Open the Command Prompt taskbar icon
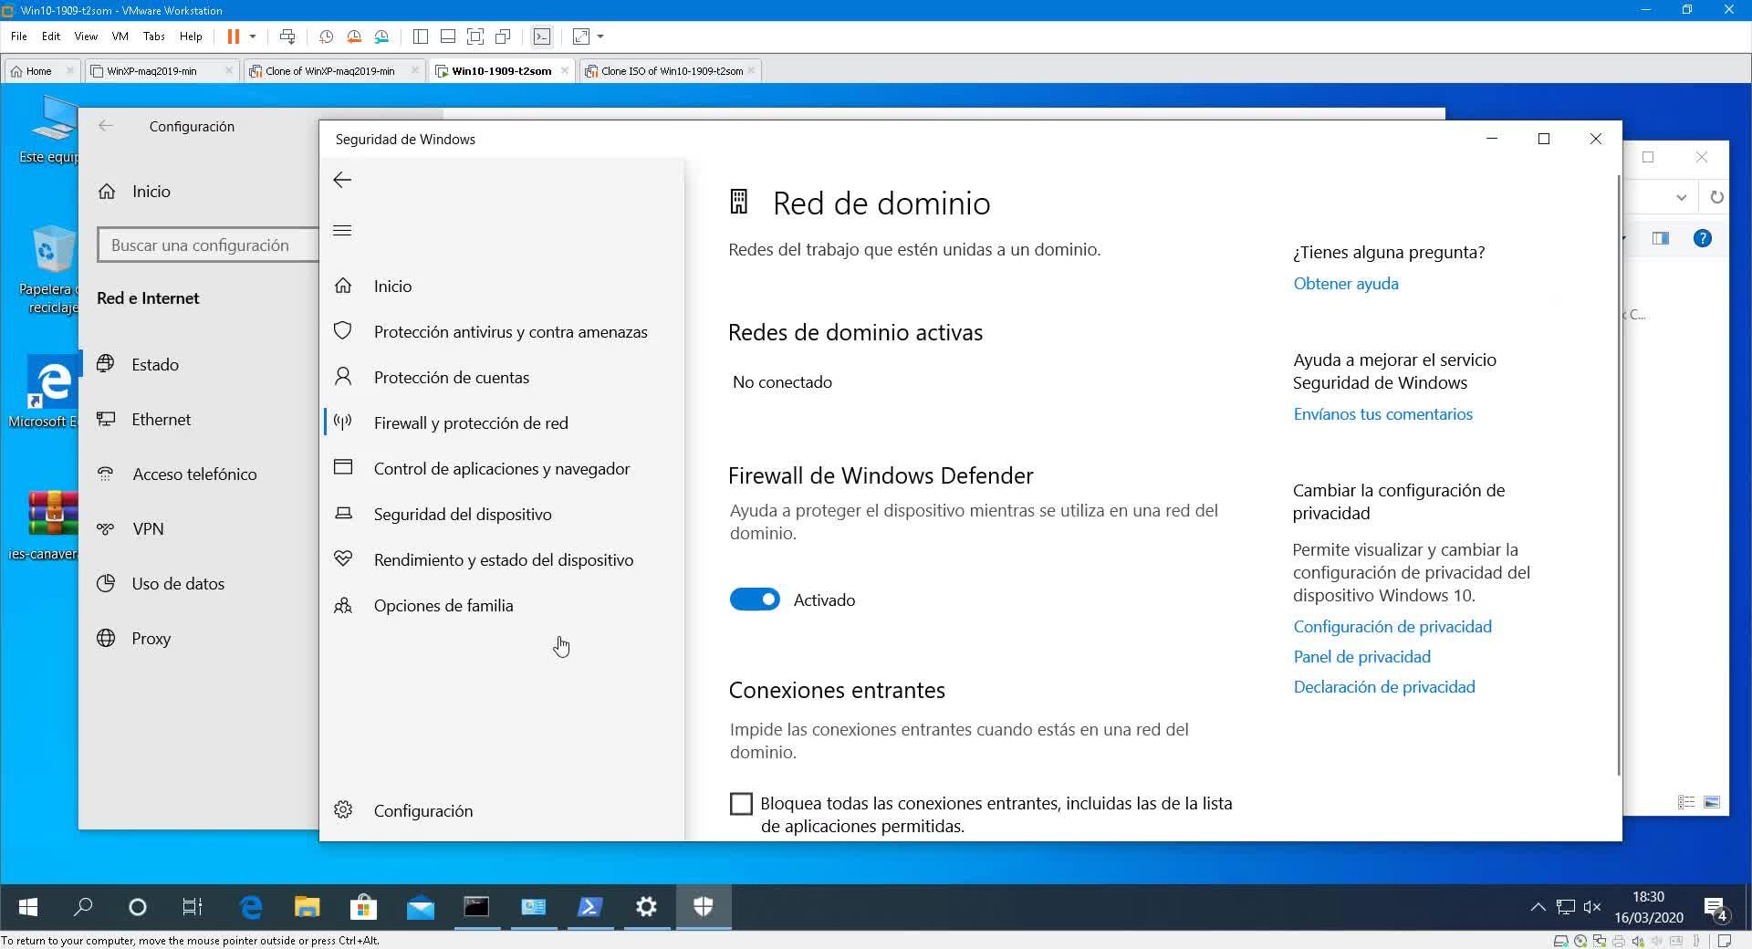The width and height of the screenshot is (1752, 949). (x=476, y=906)
